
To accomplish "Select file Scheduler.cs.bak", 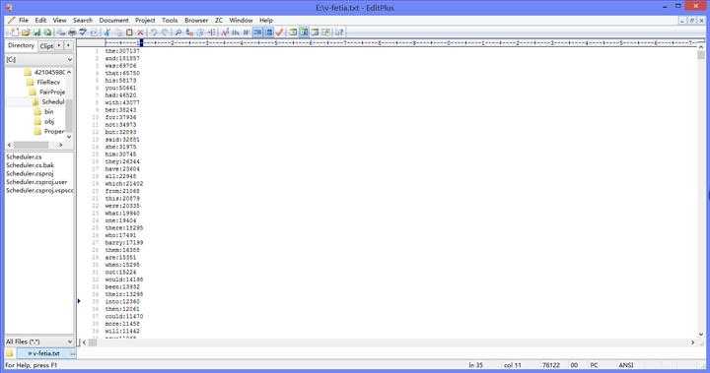I will (x=30, y=165).
